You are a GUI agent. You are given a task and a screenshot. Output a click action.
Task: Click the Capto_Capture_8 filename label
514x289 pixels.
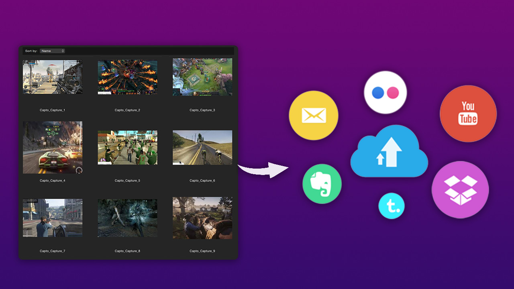(x=127, y=251)
